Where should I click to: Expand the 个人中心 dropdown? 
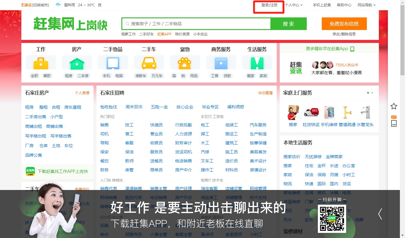click(294, 5)
